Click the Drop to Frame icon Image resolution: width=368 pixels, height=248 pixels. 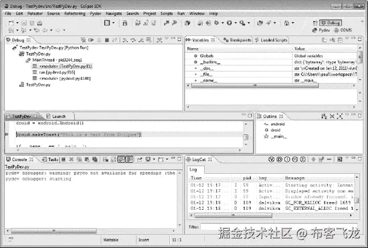point(149,40)
